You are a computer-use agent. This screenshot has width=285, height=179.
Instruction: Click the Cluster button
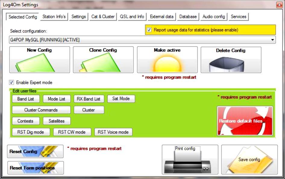click(x=89, y=110)
